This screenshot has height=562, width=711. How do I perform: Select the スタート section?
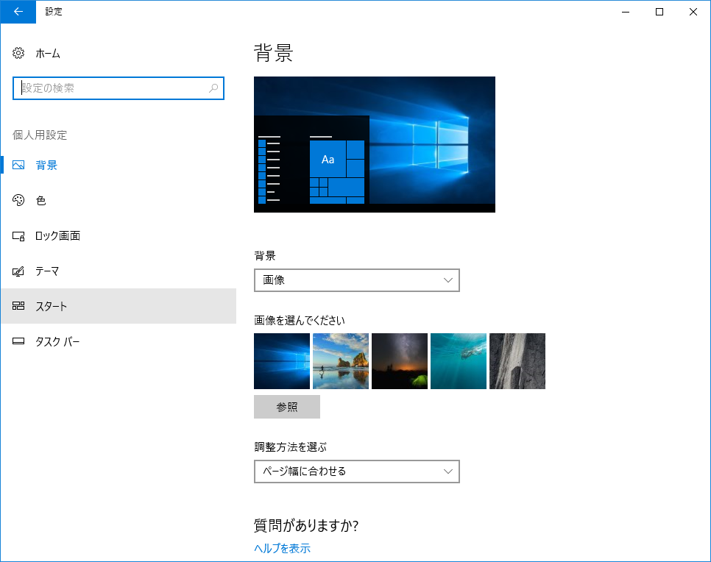pyautogui.click(x=118, y=306)
